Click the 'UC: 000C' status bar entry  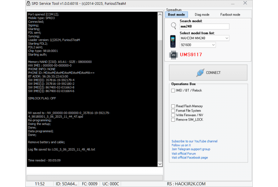click(110, 184)
